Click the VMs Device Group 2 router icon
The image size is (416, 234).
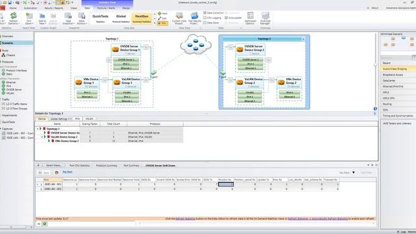[x=281, y=83]
